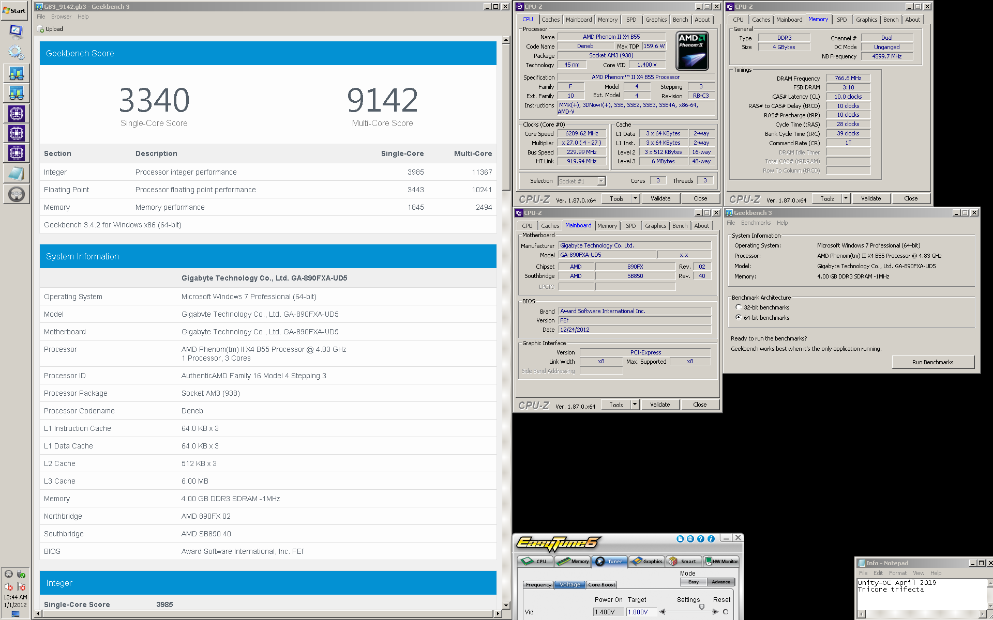Viewport: 993px width, 620px height.
Task: Click the monitor checkmark quick launch icon
Action: pyautogui.click(x=16, y=32)
